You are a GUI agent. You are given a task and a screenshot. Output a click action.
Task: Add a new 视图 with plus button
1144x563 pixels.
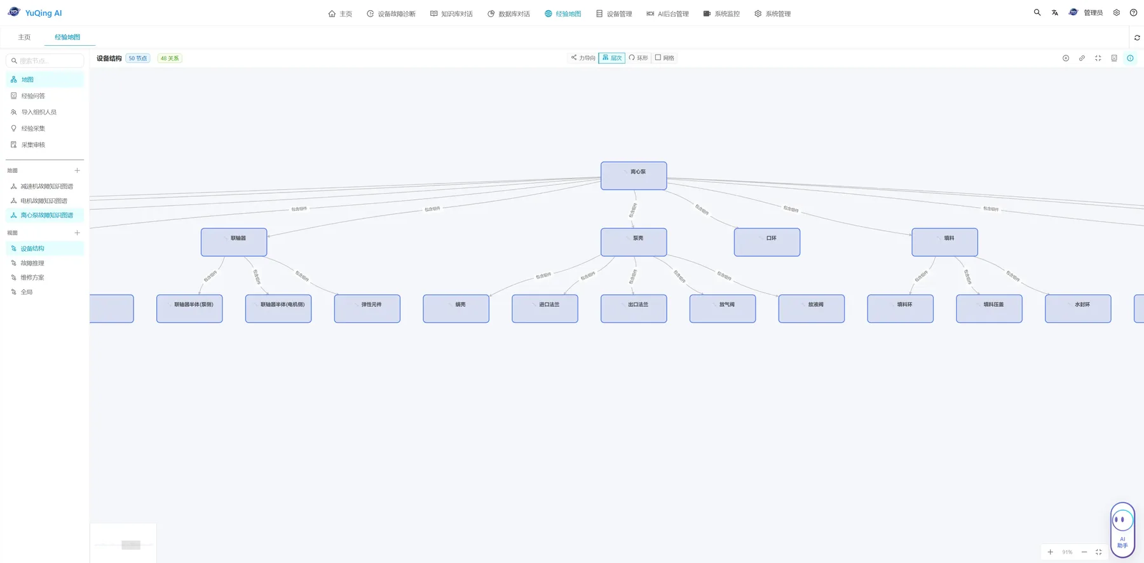[77, 233]
